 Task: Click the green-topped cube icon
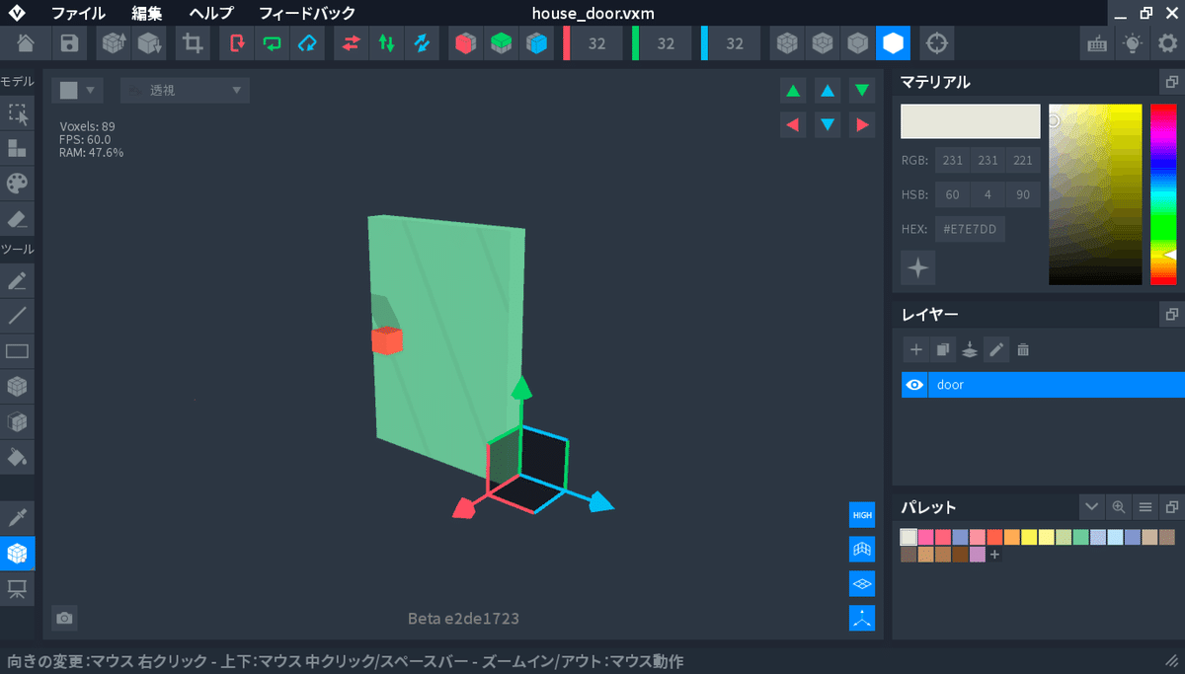pos(502,43)
